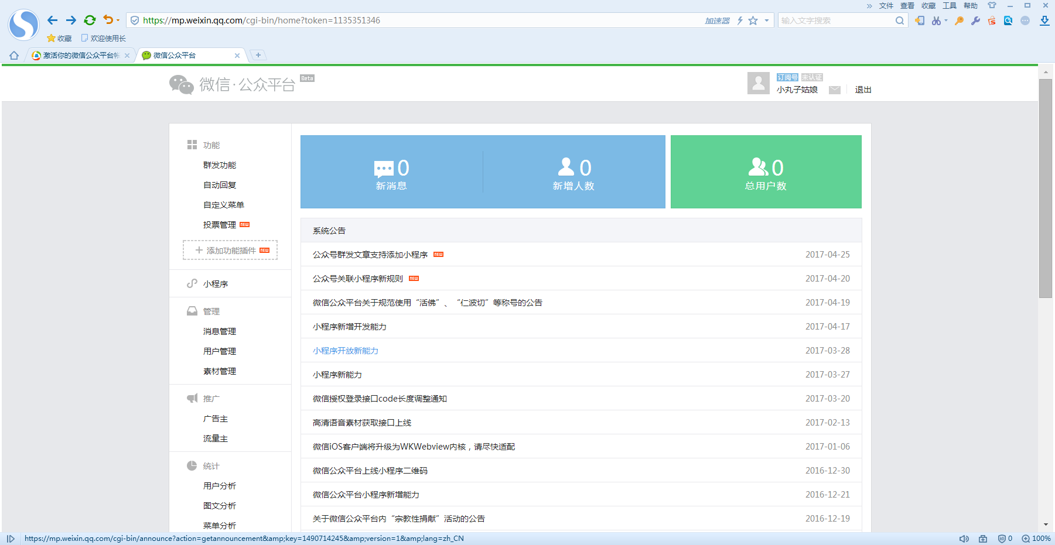Click the shirt skin-change icon
Screen dimensions: 1055x545
click(992, 5)
